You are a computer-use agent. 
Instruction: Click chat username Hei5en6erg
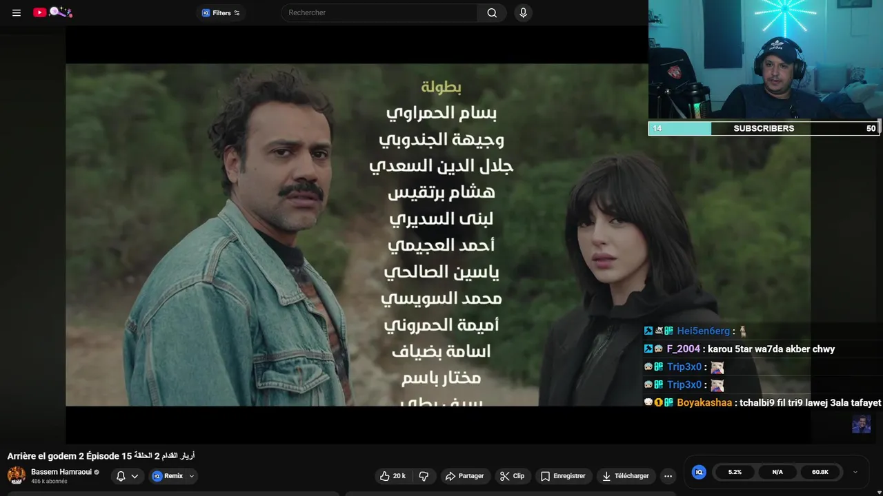pos(703,331)
